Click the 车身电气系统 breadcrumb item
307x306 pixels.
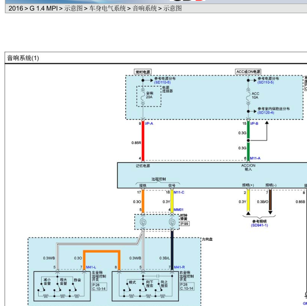click(x=107, y=9)
